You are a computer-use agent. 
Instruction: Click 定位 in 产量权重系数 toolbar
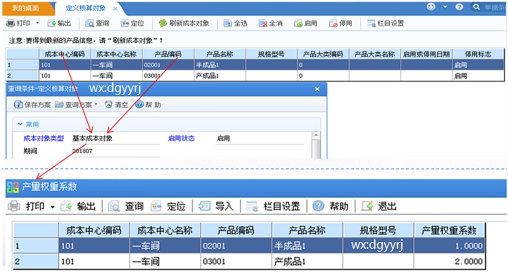168,206
